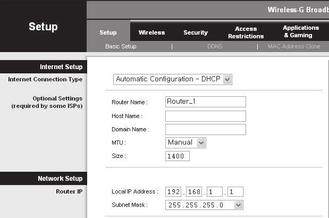Viewport: 329px width, 218px height.
Task: Click the fourth Local IP octet field
Action: click(235, 192)
